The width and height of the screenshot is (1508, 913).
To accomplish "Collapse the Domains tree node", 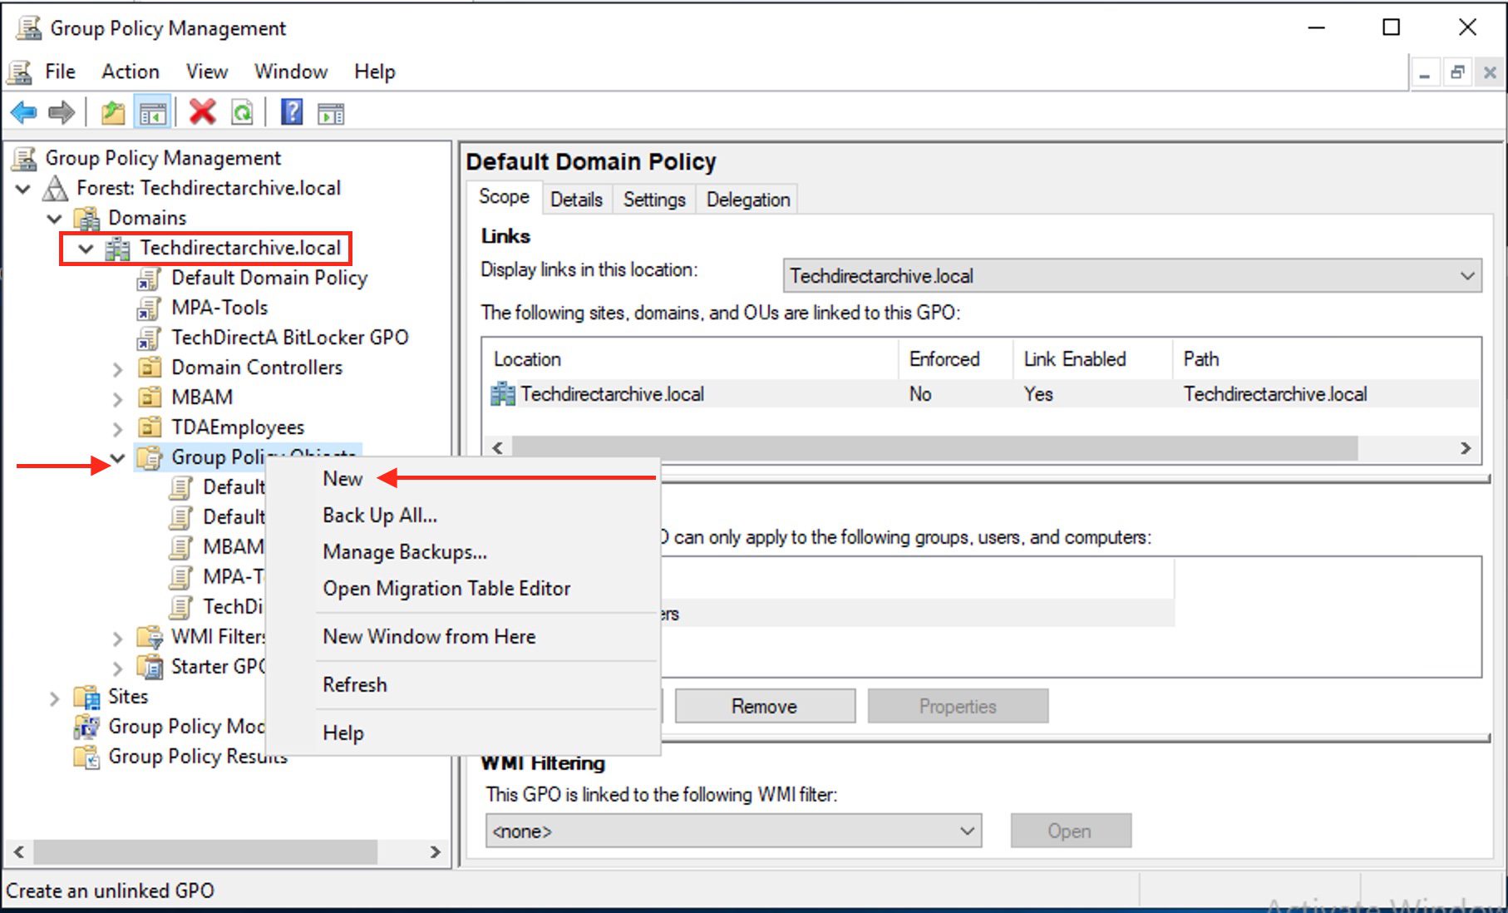I will (55, 219).
